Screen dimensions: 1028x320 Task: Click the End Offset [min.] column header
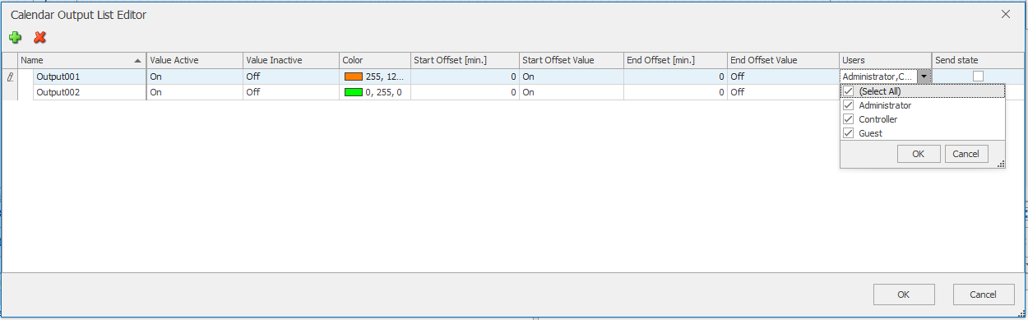[675, 60]
